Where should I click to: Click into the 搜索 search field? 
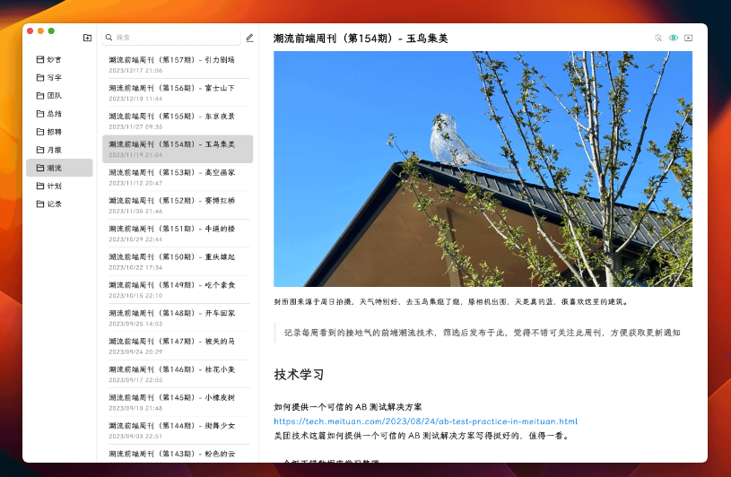click(x=171, y=38)
